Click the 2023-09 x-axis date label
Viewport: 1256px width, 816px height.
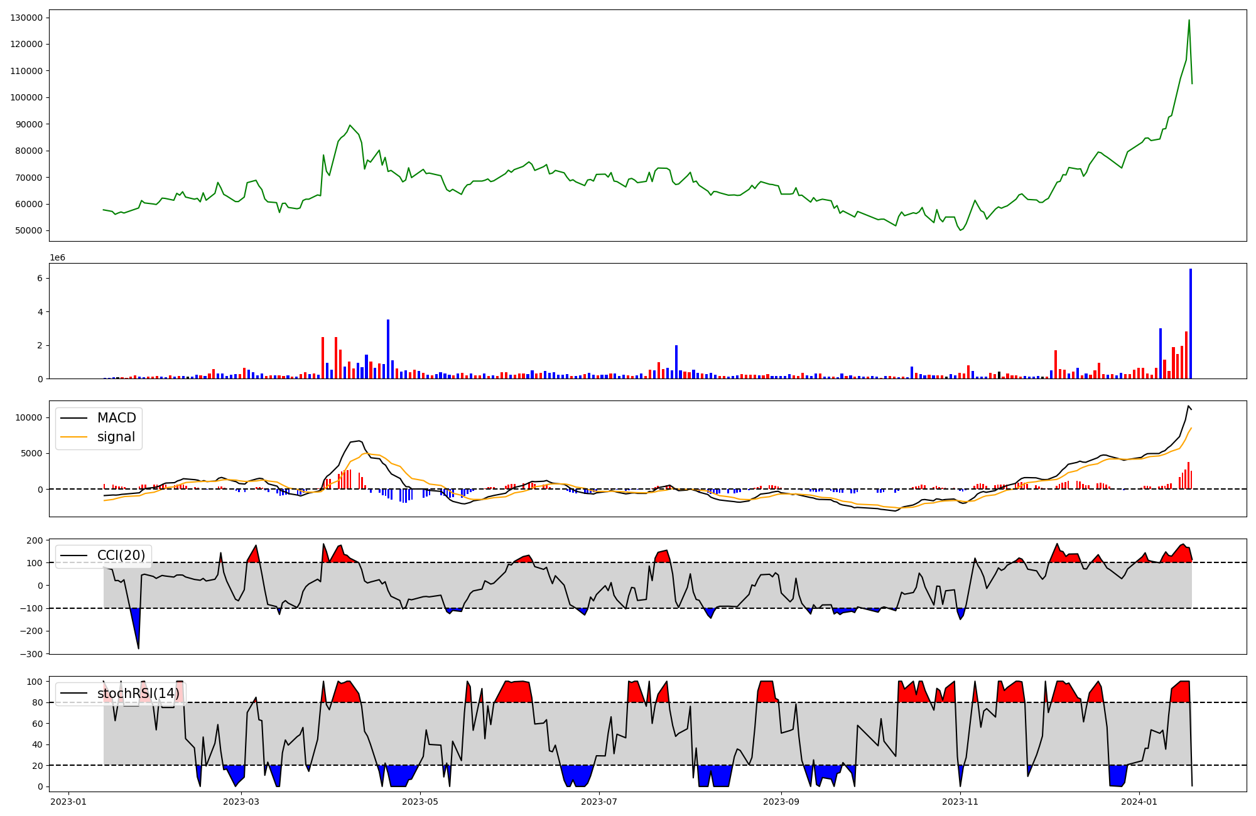coord(781,802)
